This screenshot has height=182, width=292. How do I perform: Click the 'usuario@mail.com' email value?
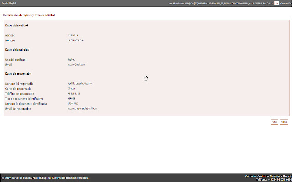(x=76, y=65)
